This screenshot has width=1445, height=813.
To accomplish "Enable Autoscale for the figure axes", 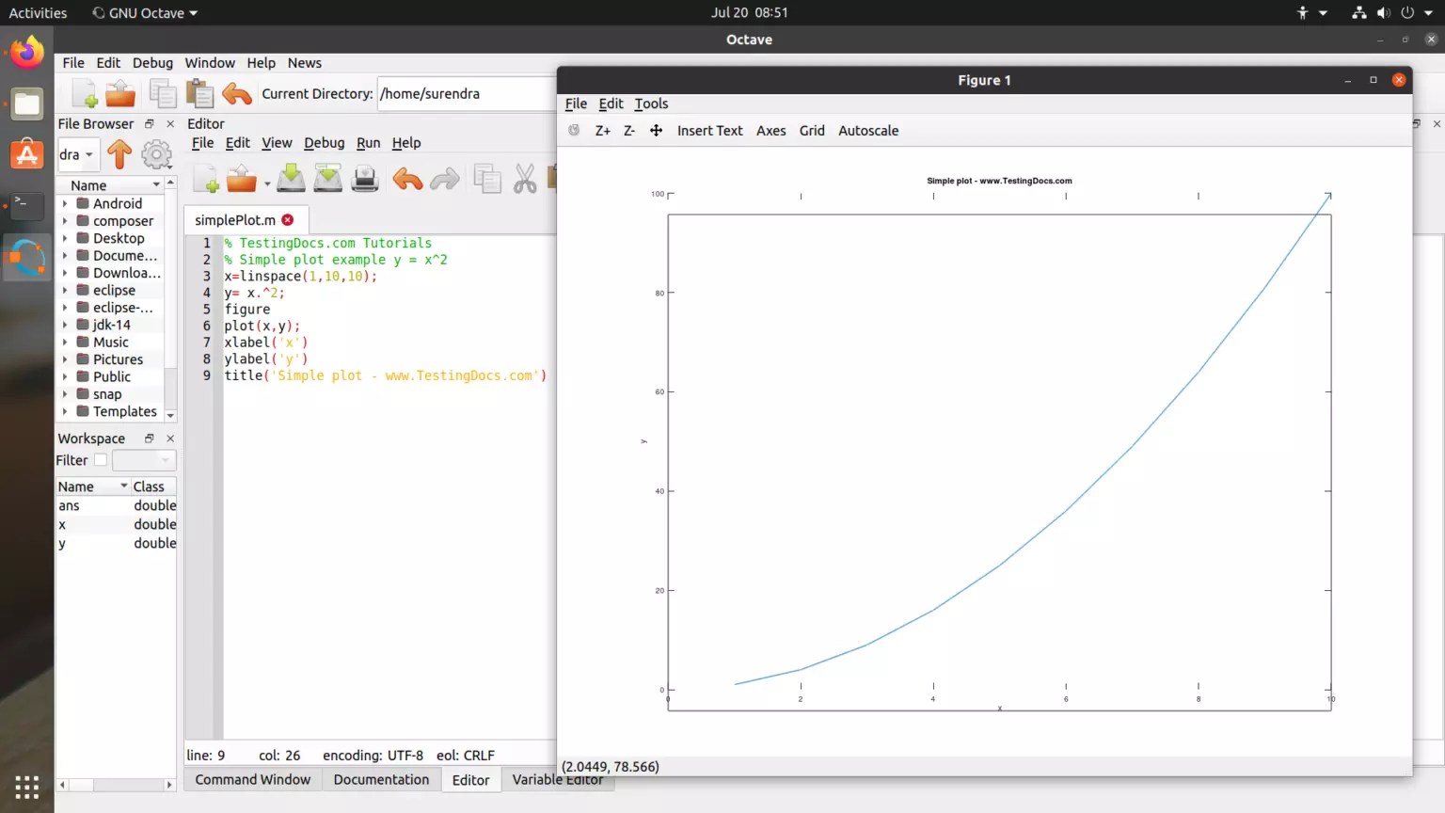I will [x=867, y=130].
